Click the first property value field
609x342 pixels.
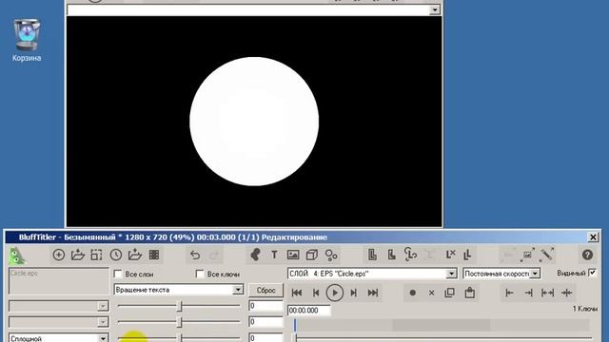coord(266,306)
